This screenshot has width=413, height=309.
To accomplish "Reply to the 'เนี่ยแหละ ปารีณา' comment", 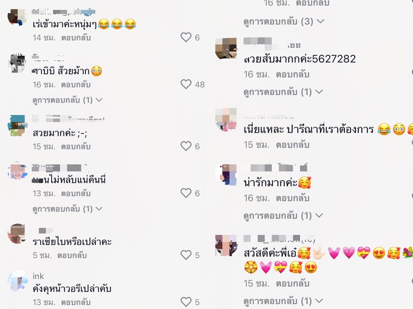I will click(x=293, y=145).
